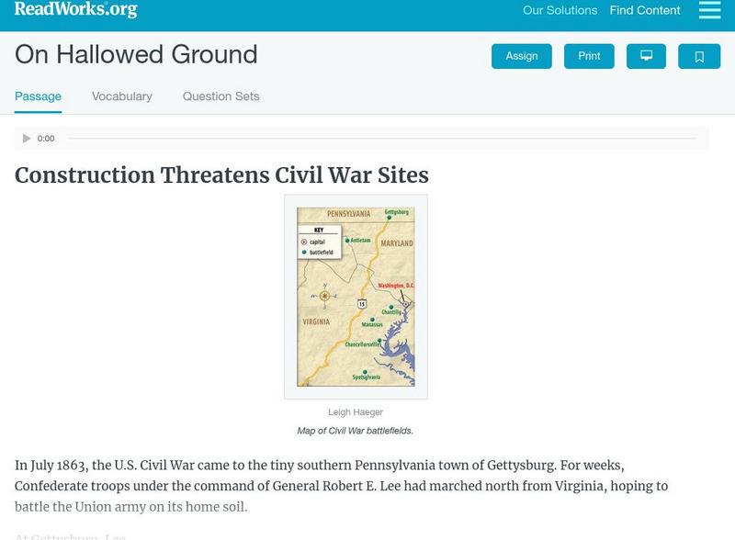The image size is (735, 540).
Task: Click the Construction Threatens Civil War Sites heading
Action: (221, 175)
